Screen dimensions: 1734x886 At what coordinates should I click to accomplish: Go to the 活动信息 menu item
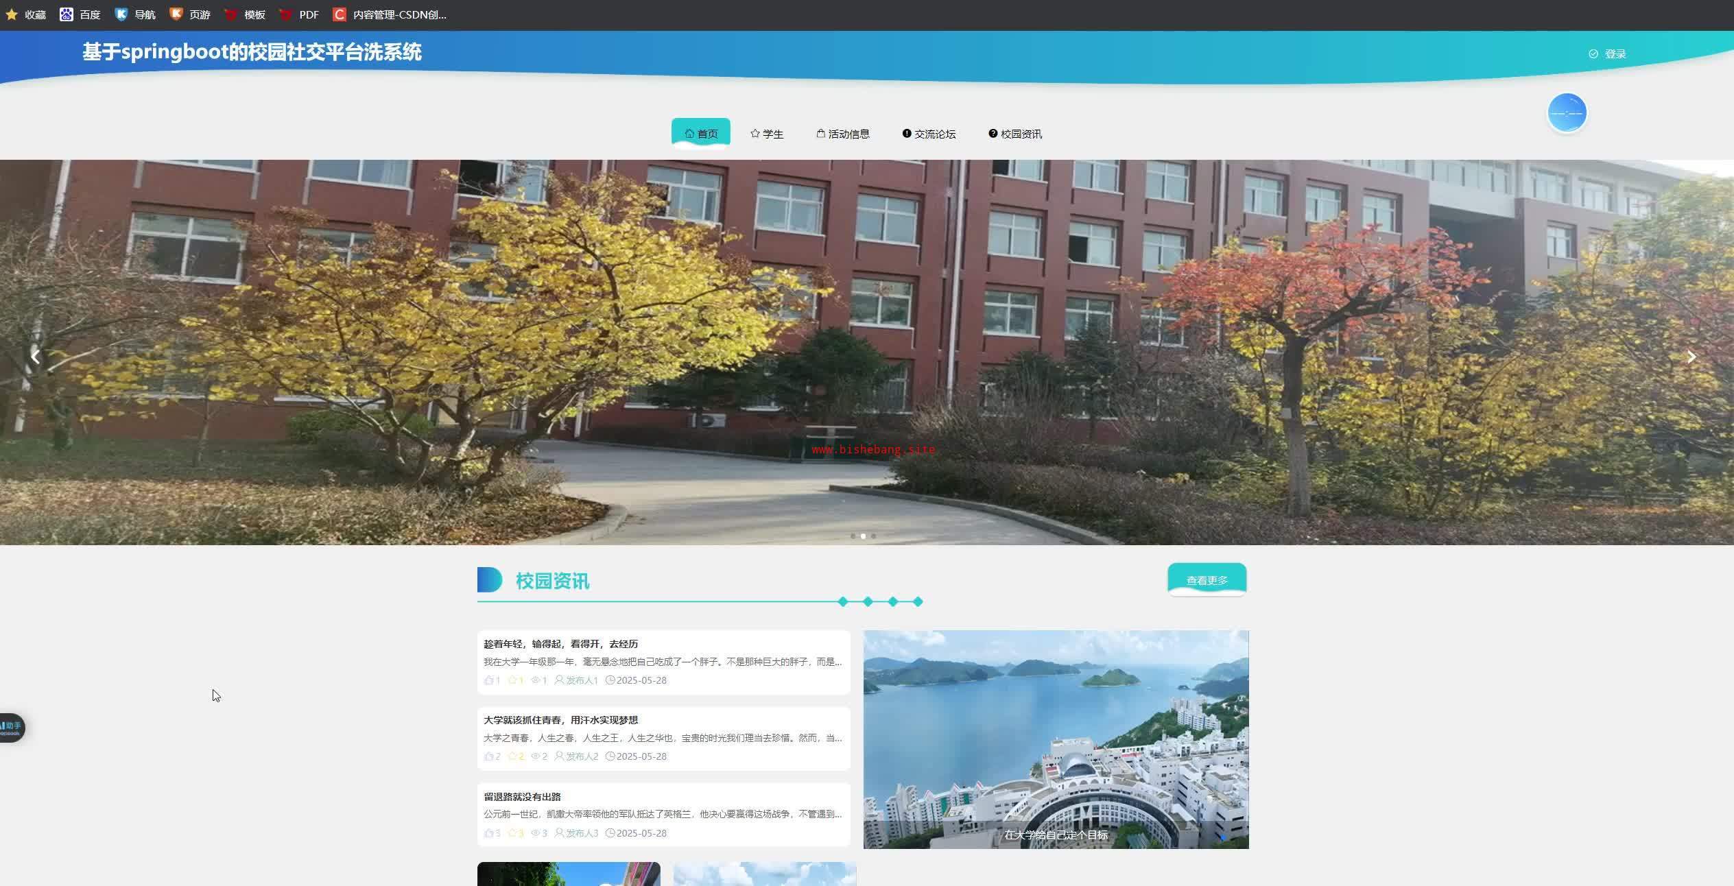(843, 134)
